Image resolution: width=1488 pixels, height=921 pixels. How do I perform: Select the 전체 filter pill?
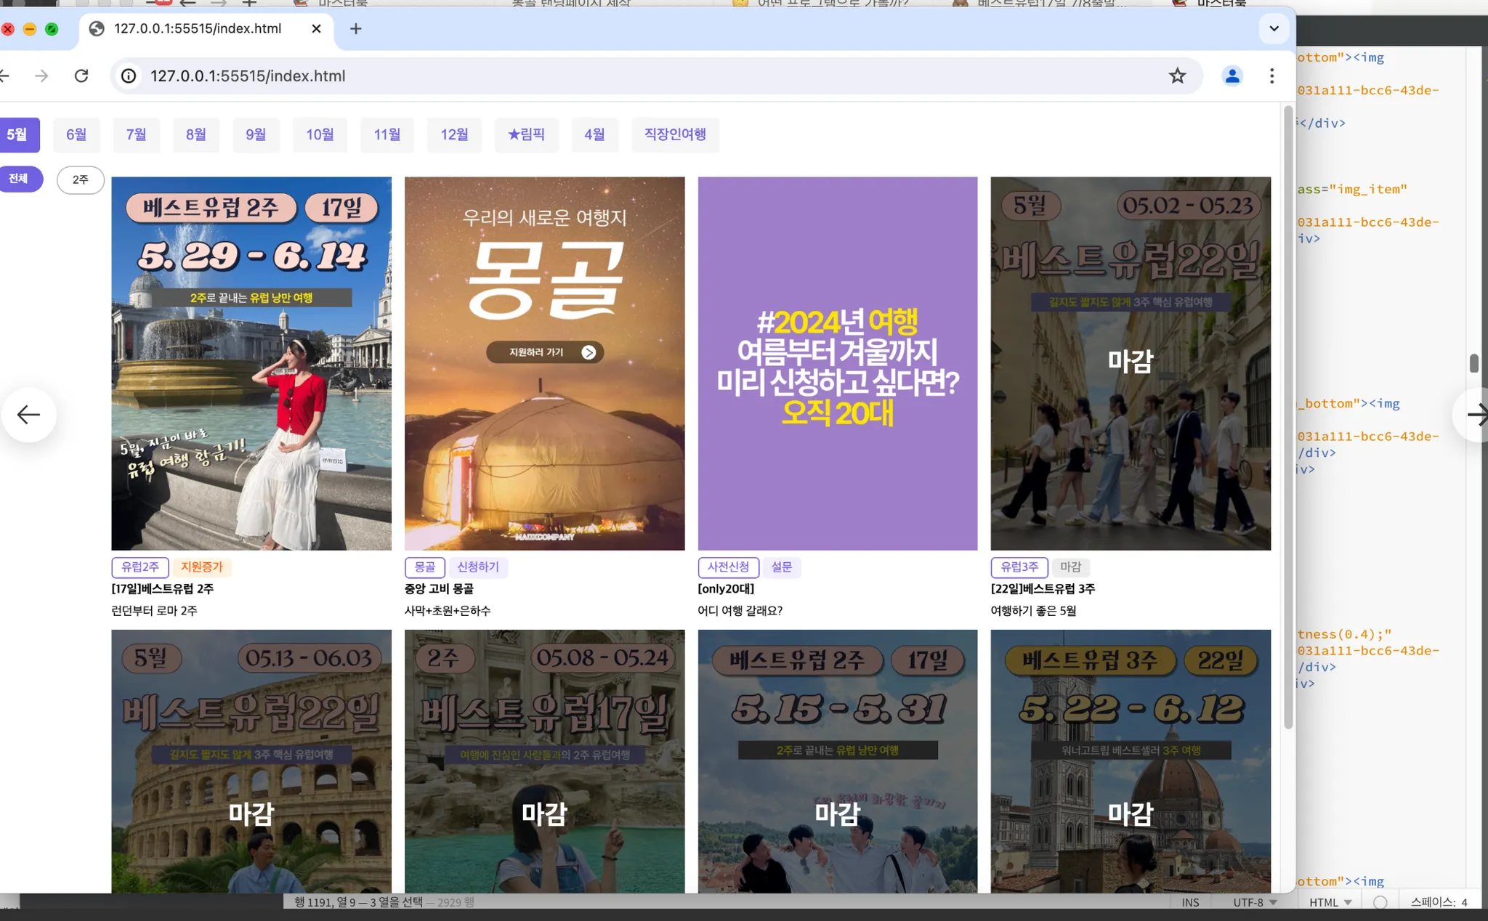pos(18,179)
